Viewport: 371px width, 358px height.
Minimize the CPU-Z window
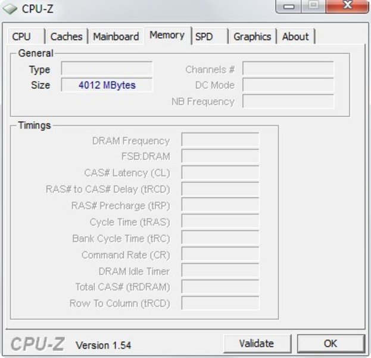(289, 7)
